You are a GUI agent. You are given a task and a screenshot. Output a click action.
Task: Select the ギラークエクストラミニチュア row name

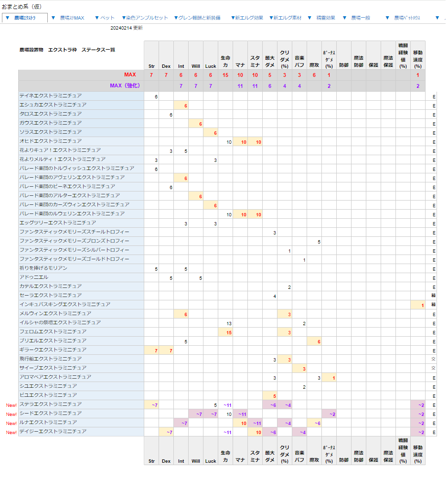53,350
